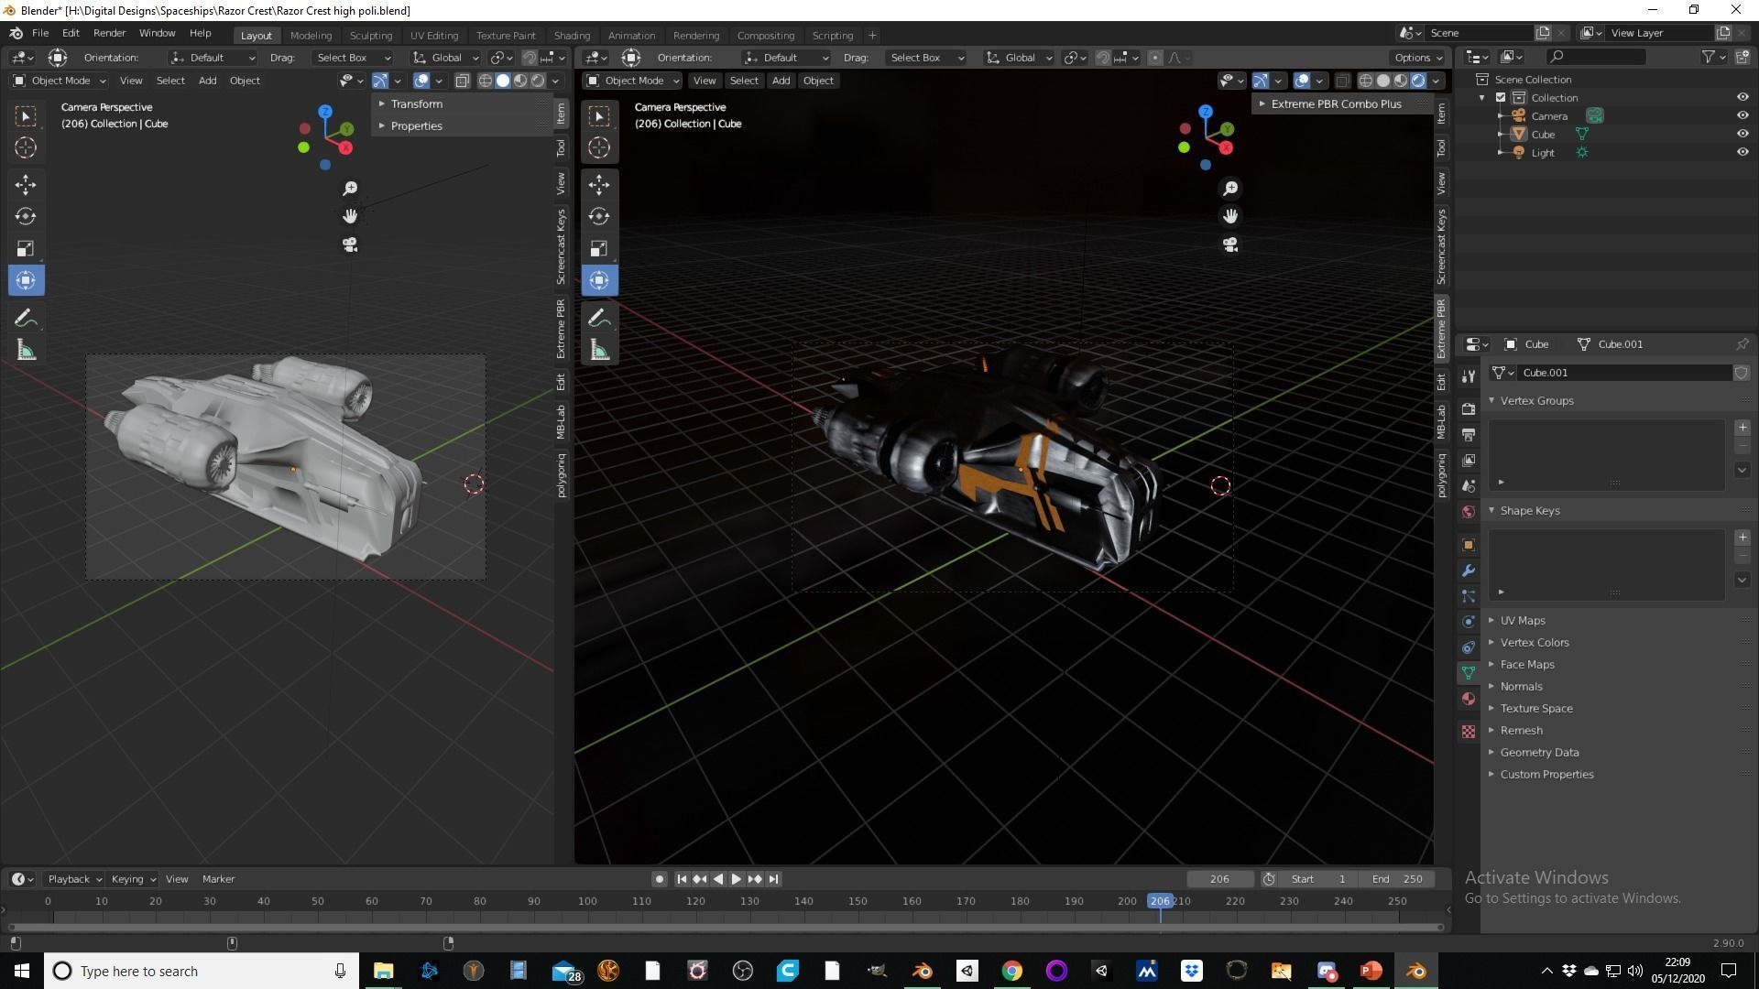Add a new vertex group
Viewport: 1759px width, 989px height.
tap(1742, 428)
